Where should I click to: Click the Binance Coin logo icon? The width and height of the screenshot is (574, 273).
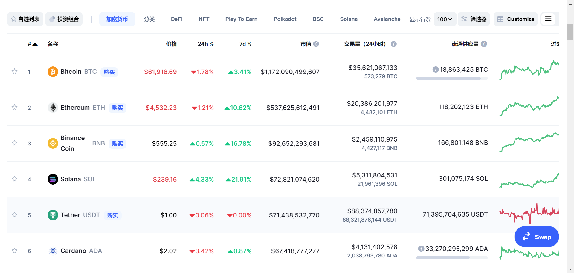pos(53,143)
